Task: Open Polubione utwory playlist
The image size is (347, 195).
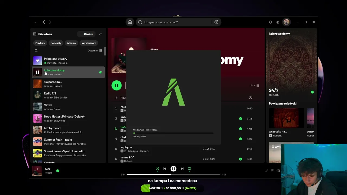Action: pyautogui.click(x=68, y=61)
